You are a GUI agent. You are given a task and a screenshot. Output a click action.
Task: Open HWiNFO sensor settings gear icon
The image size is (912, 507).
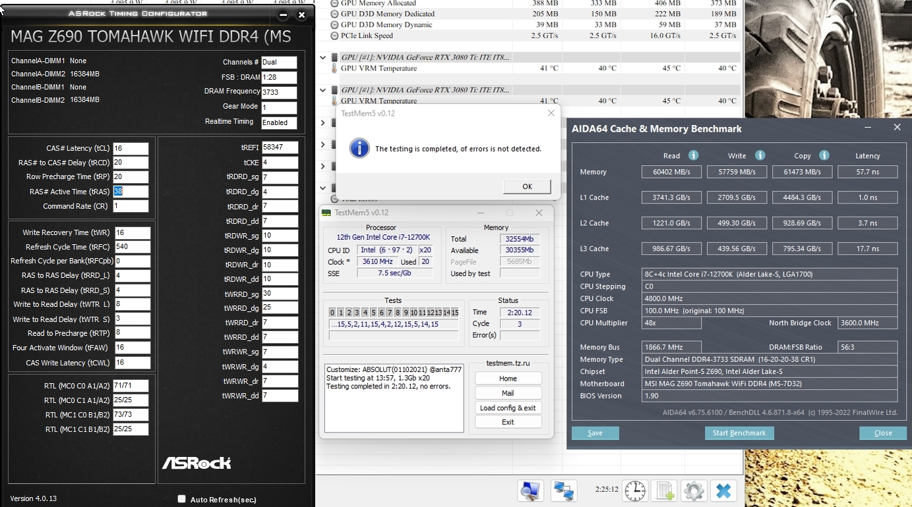(x=694, y=491)
